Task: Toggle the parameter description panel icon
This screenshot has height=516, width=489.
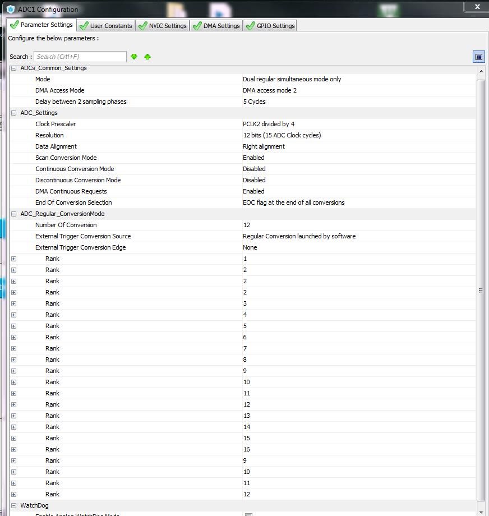Action: point(479,57)
